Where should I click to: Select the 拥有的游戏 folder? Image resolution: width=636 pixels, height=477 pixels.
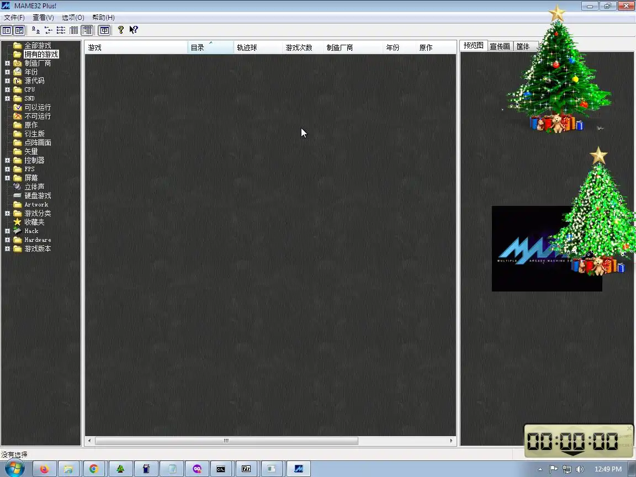click(x=41, y=54)
